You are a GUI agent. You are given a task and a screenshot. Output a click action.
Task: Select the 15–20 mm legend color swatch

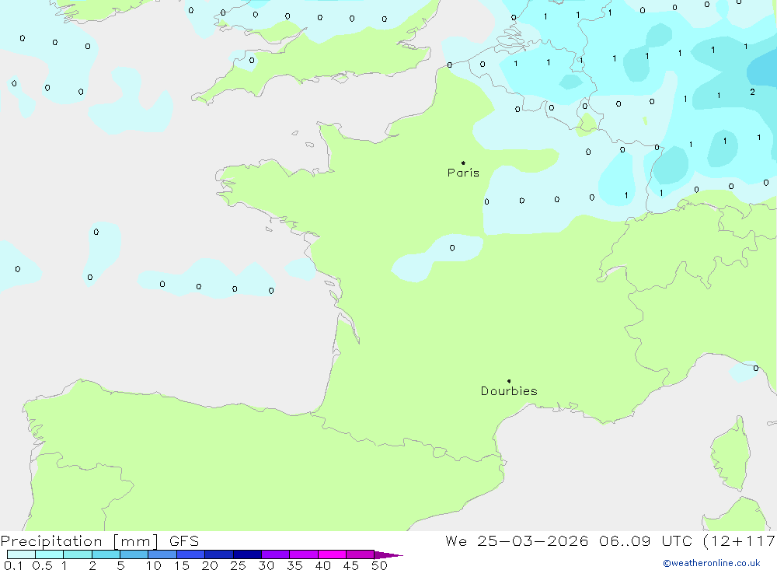(191, 554)
